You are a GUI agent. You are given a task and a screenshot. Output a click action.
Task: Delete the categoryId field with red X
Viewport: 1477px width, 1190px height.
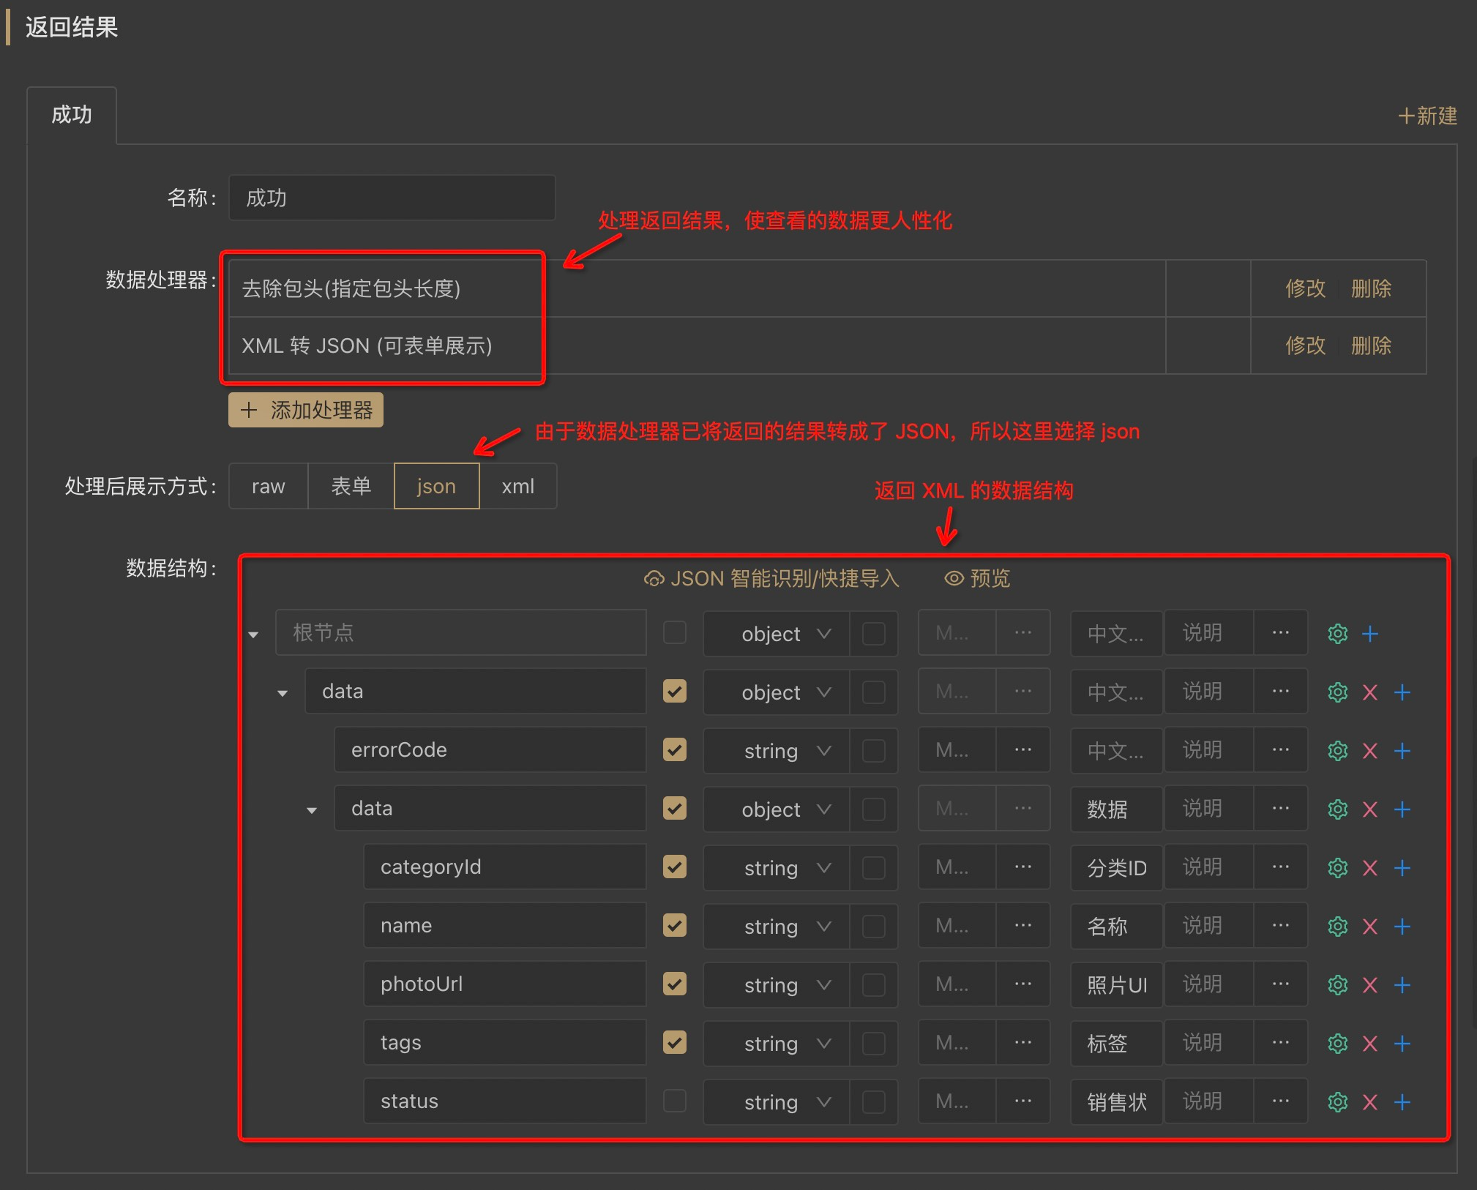pos(1369,867)
